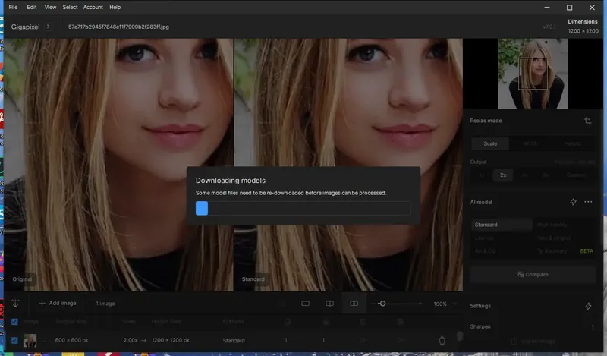Image resolution: width=607 pixels, height=356 pixels.
Task: Delete the image with the trash icon
Action: [x=442, y=341]
